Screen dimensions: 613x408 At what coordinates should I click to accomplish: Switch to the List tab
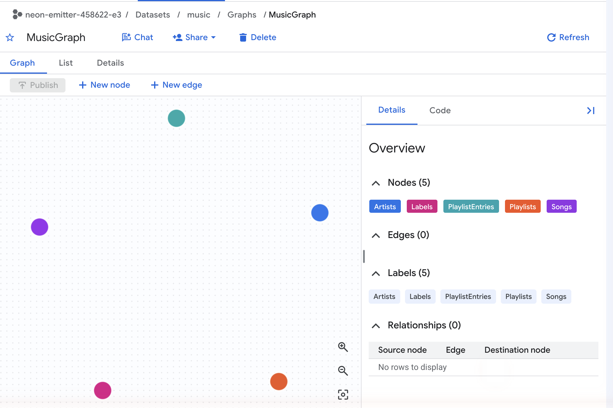click(x=66, y=63)
